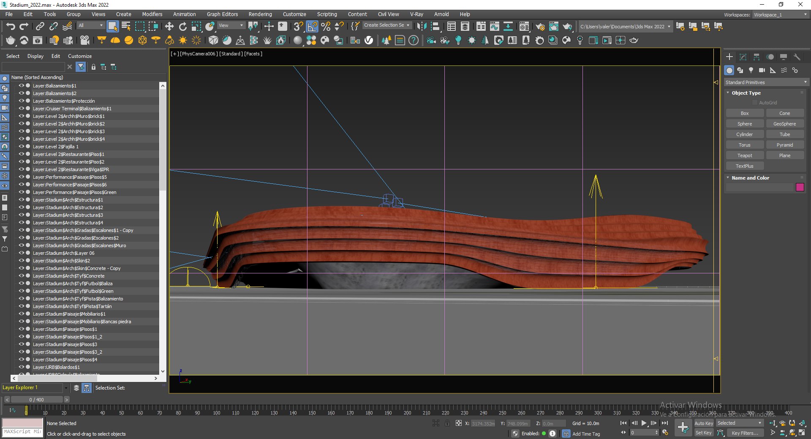
Task: Toggle the 3D Snaps button
Action: [x=298, y=26]
